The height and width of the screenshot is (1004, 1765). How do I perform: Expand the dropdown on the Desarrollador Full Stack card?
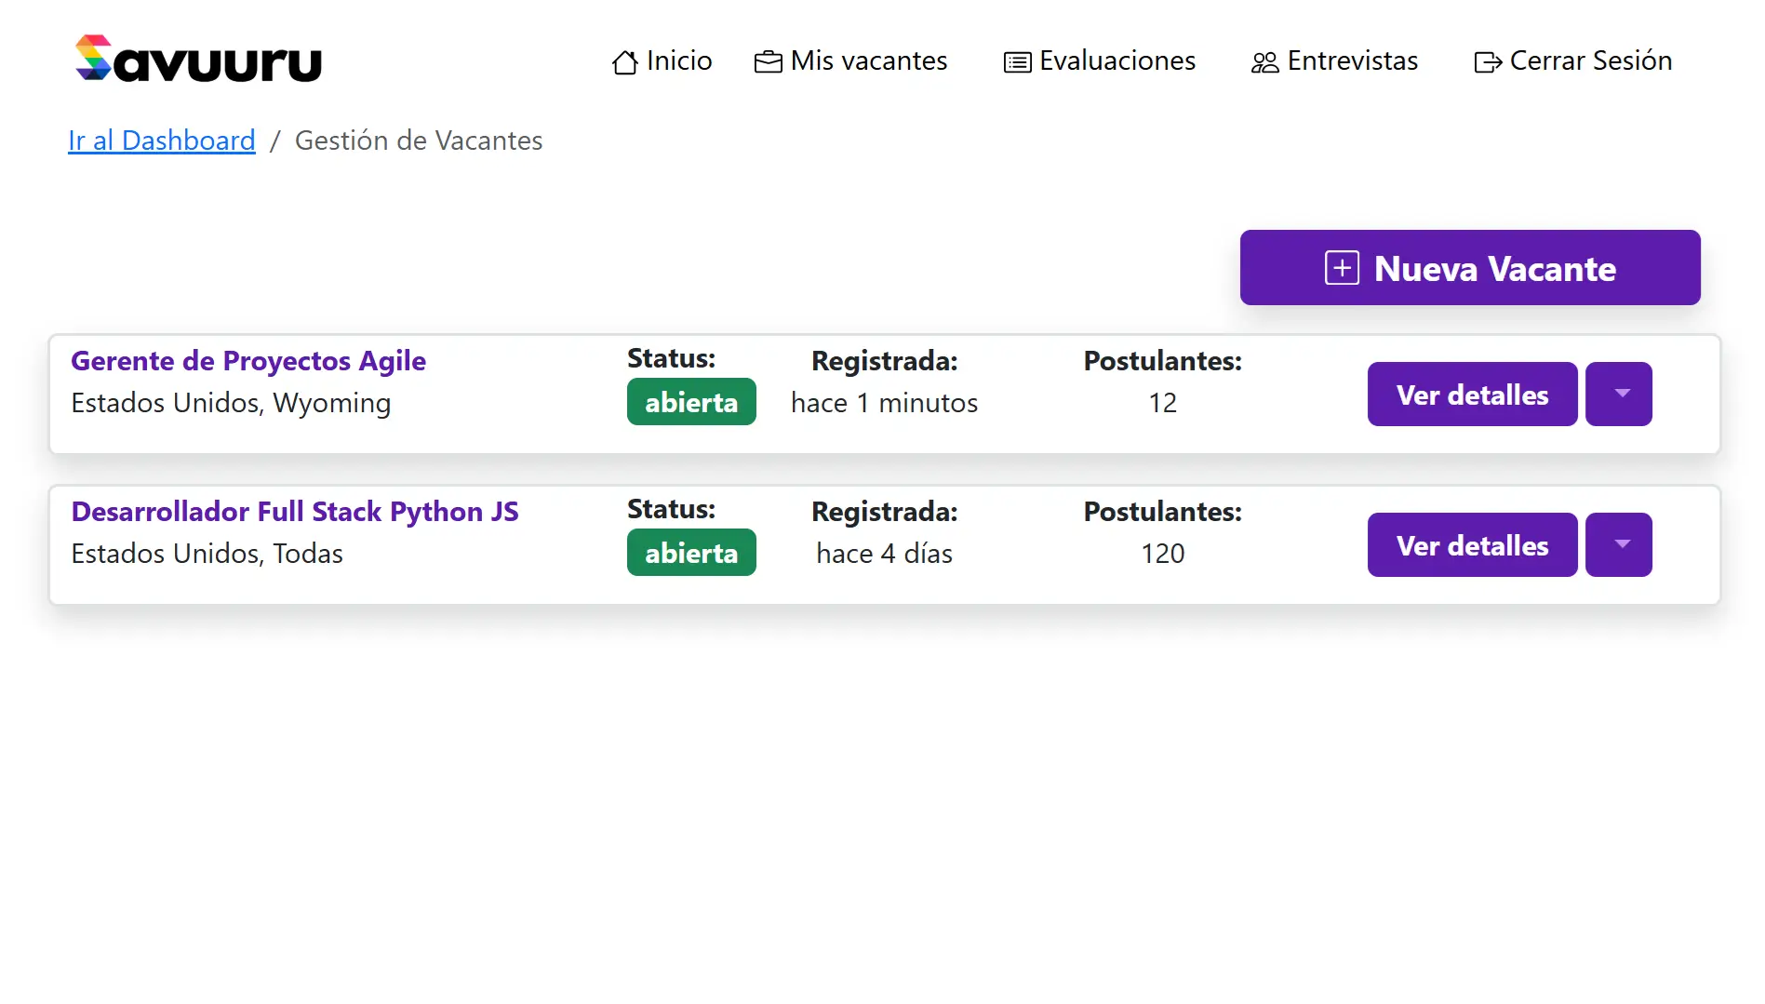[1619, 544]
